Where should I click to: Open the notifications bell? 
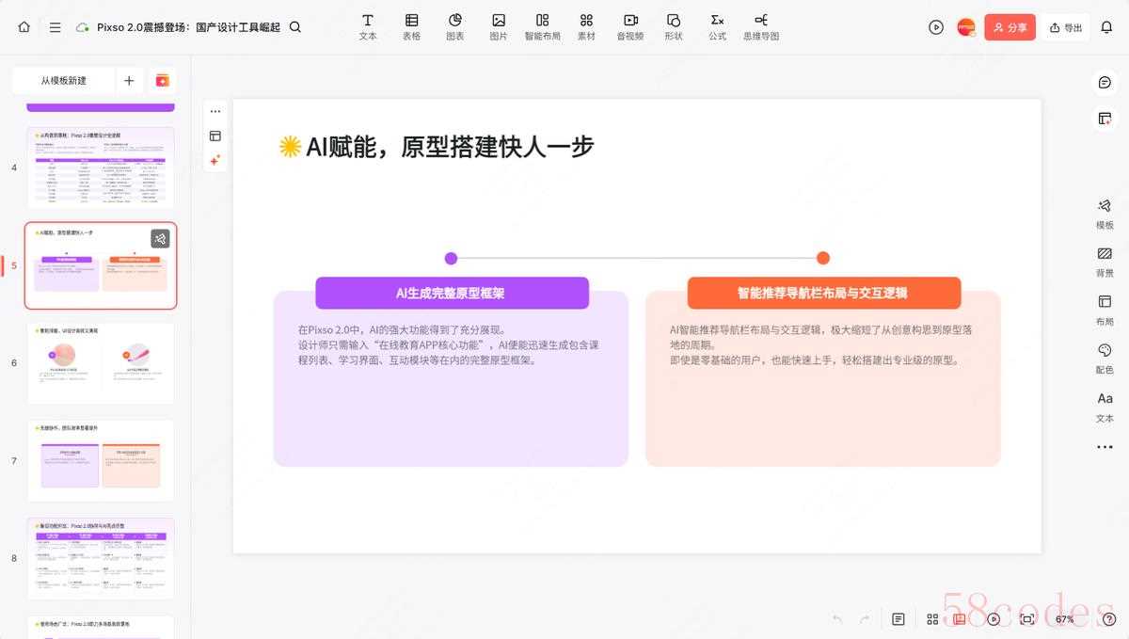pos(1107,27)
